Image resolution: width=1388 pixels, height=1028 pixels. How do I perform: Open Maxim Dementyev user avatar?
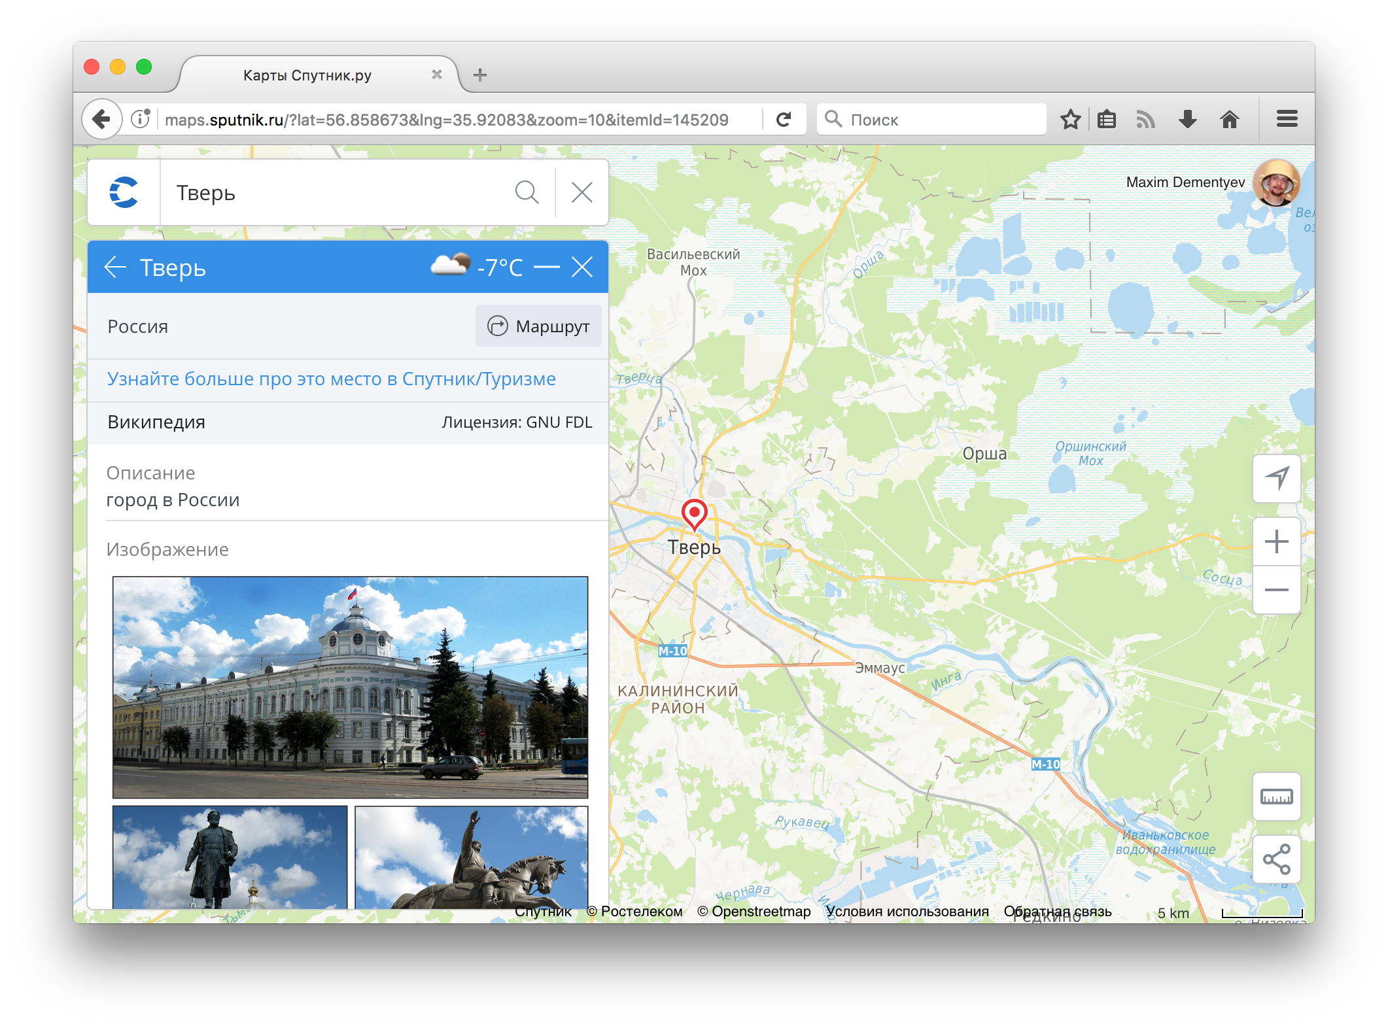coord(1275,182)
